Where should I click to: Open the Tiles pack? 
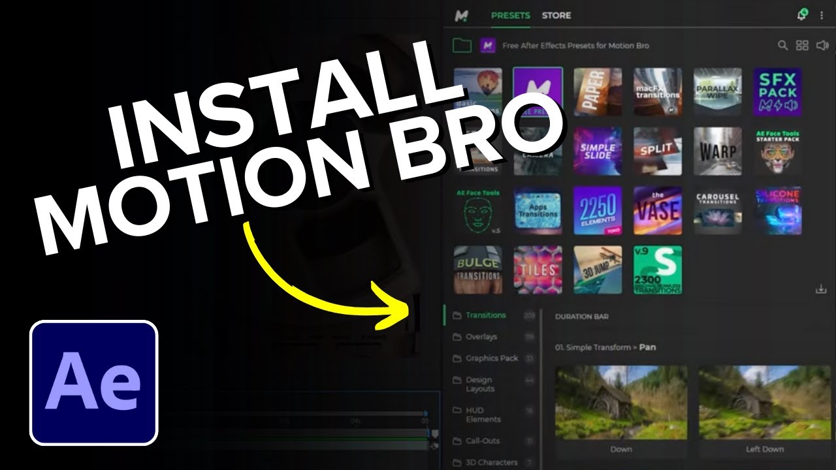tap(538, 270)
